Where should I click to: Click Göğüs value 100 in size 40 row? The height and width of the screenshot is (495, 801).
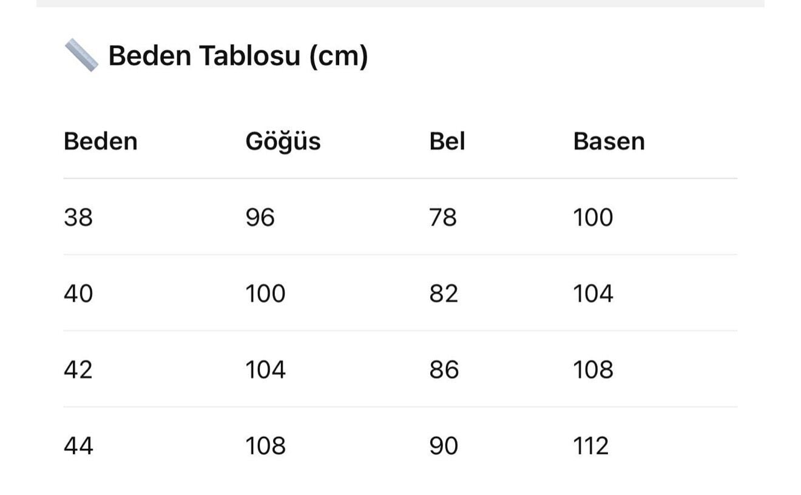[x=265, y=294]
